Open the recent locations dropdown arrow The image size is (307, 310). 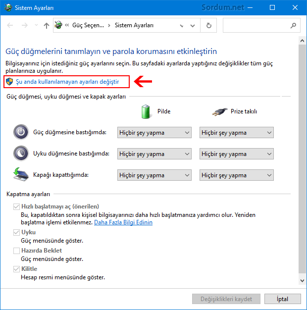tap(36, 25)
